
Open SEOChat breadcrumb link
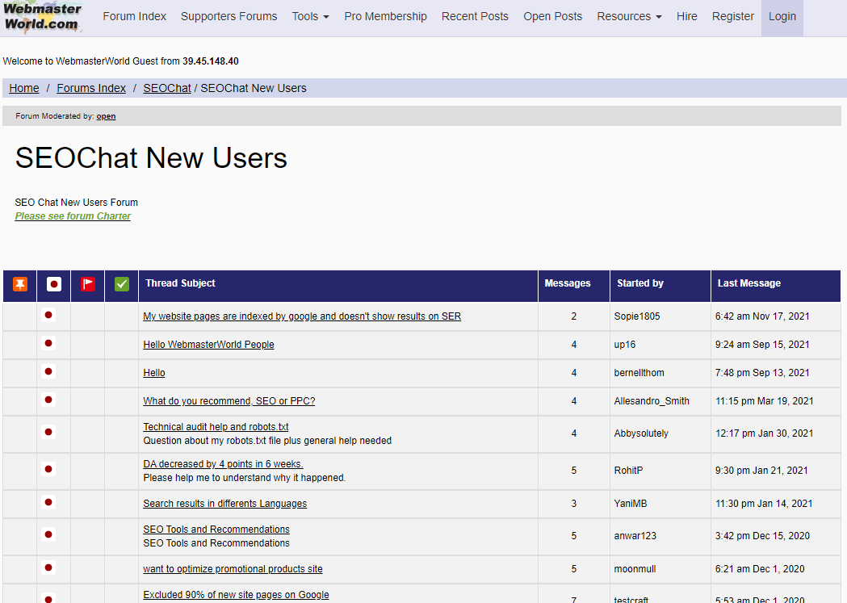(167, 88)
